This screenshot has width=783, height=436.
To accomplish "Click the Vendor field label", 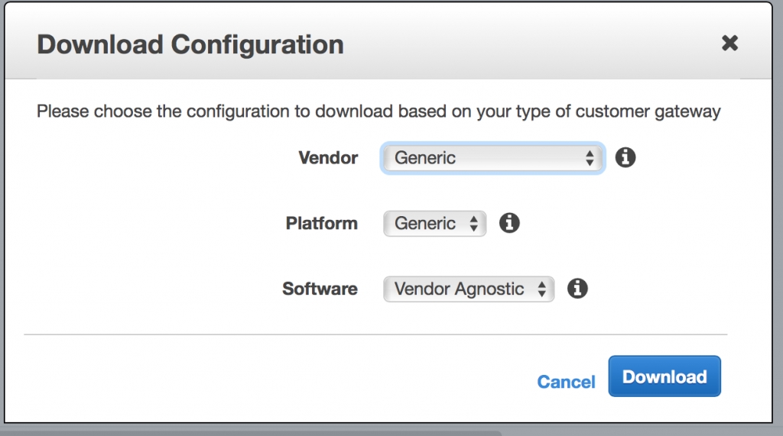I will (x=328, y=158).
